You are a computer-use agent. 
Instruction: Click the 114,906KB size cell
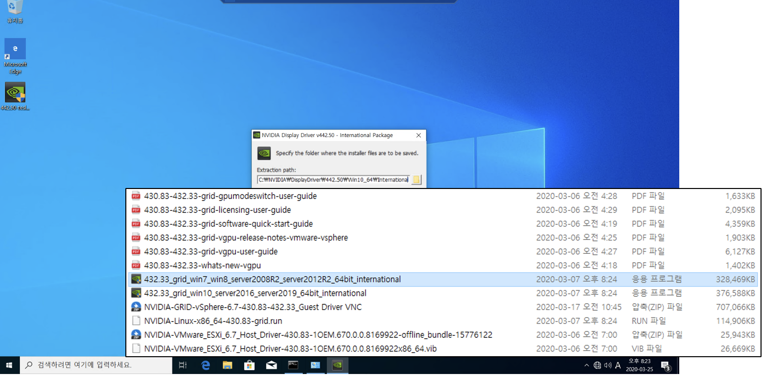pos(736,321)
